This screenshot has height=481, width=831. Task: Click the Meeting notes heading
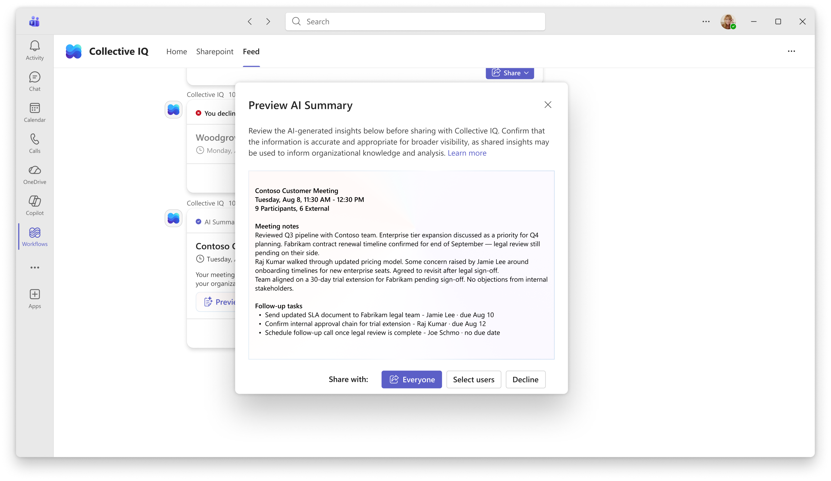(277, 226)
